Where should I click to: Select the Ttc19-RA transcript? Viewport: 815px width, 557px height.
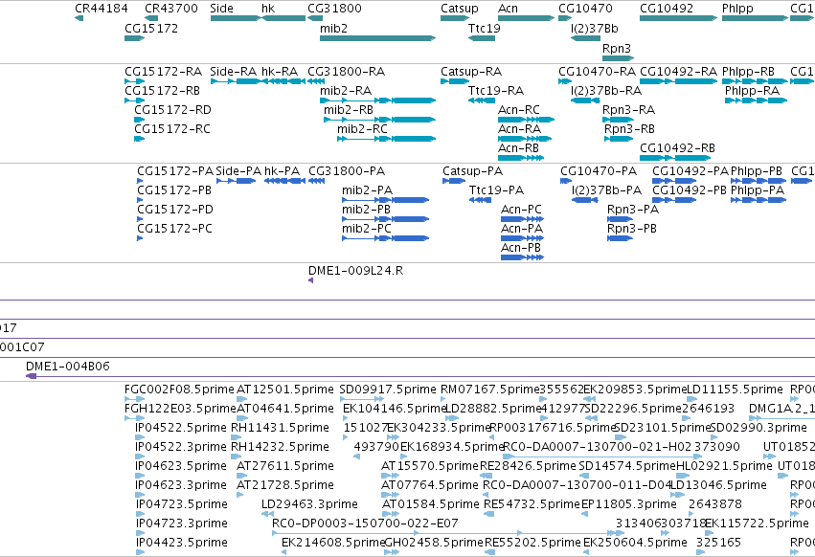482,100
